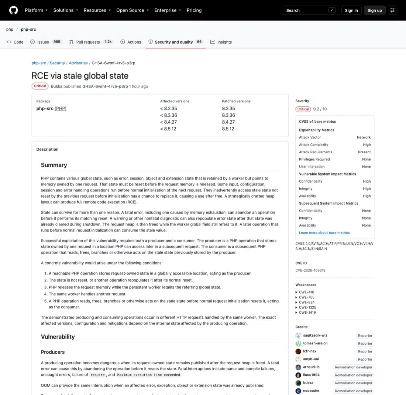Click affected version < 8.5.12
The image size is (406, 395).
[168, 129]
